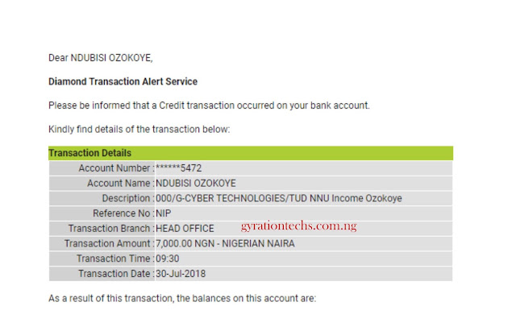Click the green 'Transaction Details' header bar
Viewport: 516px width, 331px height.
(x=251, y=153)
